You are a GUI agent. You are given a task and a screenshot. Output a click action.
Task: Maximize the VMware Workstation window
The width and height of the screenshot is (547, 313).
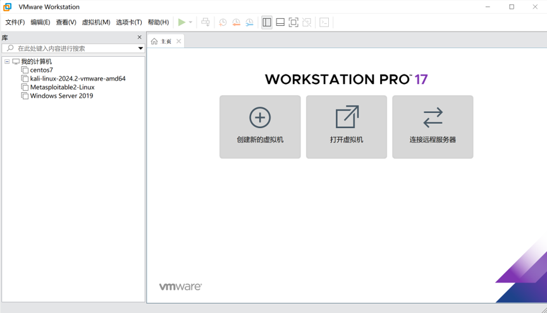point(512,6)
